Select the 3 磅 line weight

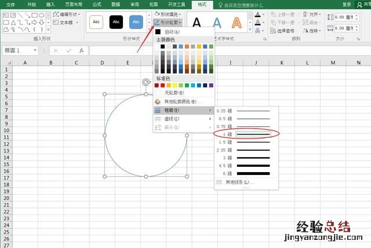click(246, 158)
